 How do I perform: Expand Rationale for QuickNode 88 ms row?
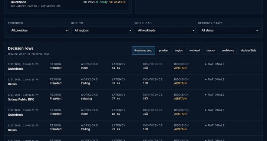tap(215, 110)
